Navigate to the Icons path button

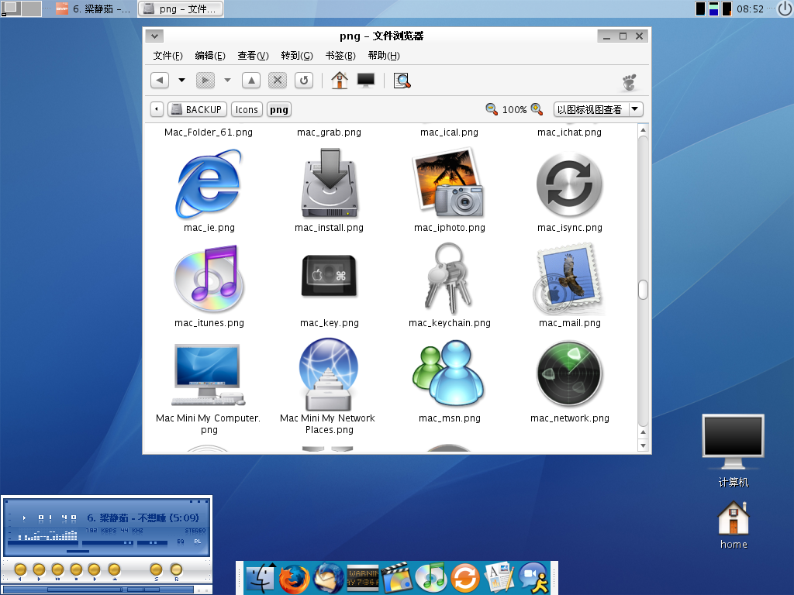(x=247, y=110)
